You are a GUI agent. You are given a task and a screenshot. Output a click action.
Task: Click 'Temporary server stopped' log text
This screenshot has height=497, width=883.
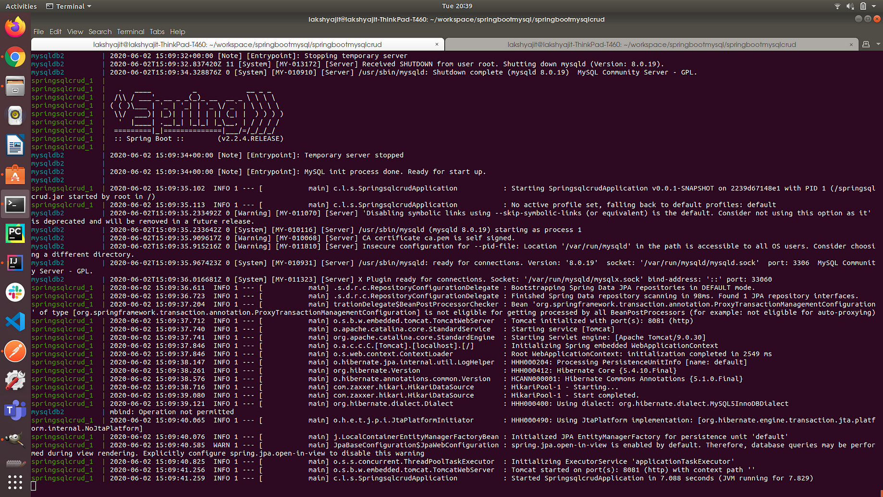click(354, 155)
